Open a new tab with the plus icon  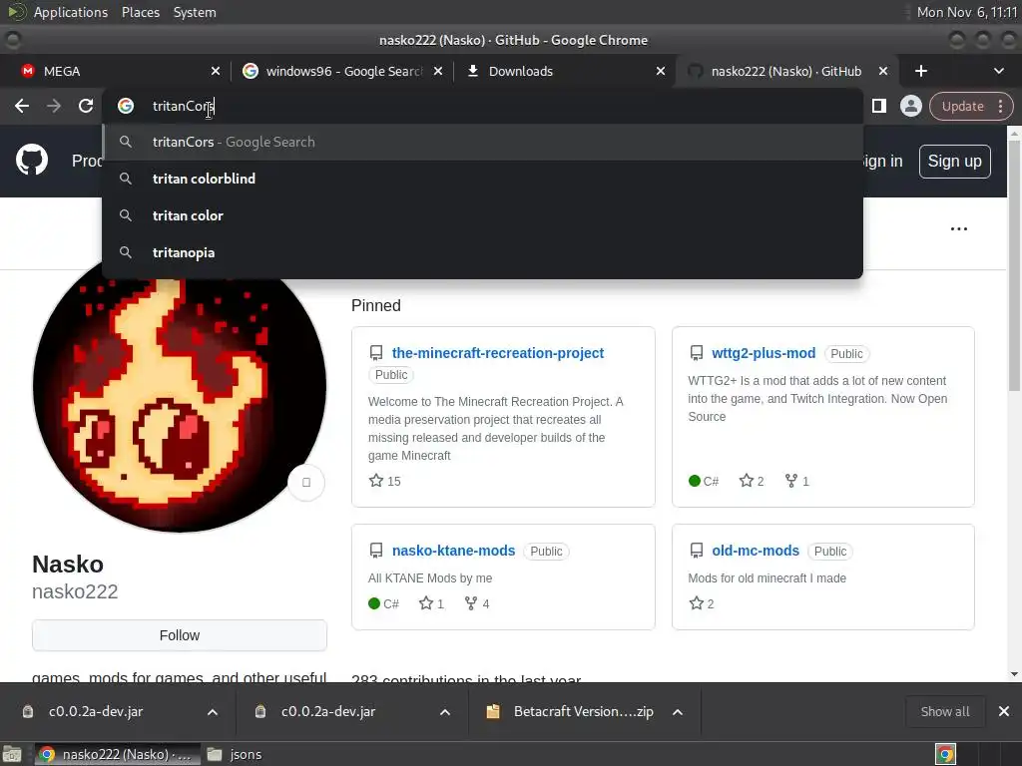(921, 71)
